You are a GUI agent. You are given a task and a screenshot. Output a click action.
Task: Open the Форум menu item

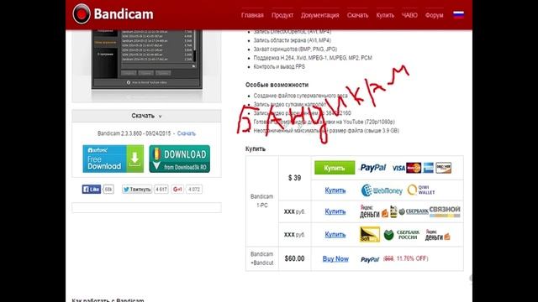pos(434,15)
